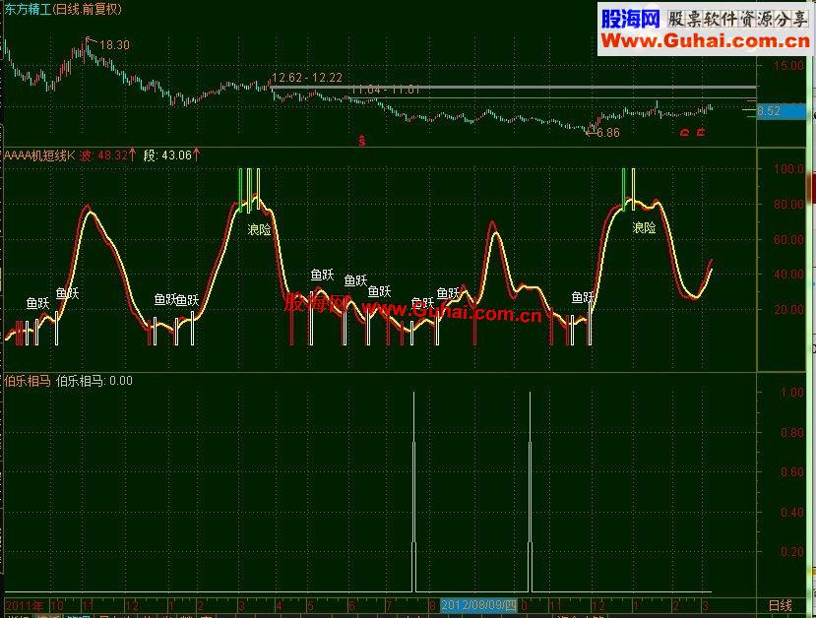Click the 8.52 current price tag
The height and width of the screenshot is (618, 816).
pyautogui.click(x=781, y=111)
